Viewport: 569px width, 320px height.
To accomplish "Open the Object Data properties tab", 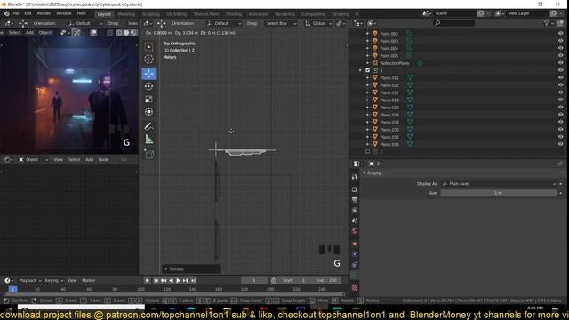I will 355,276.
